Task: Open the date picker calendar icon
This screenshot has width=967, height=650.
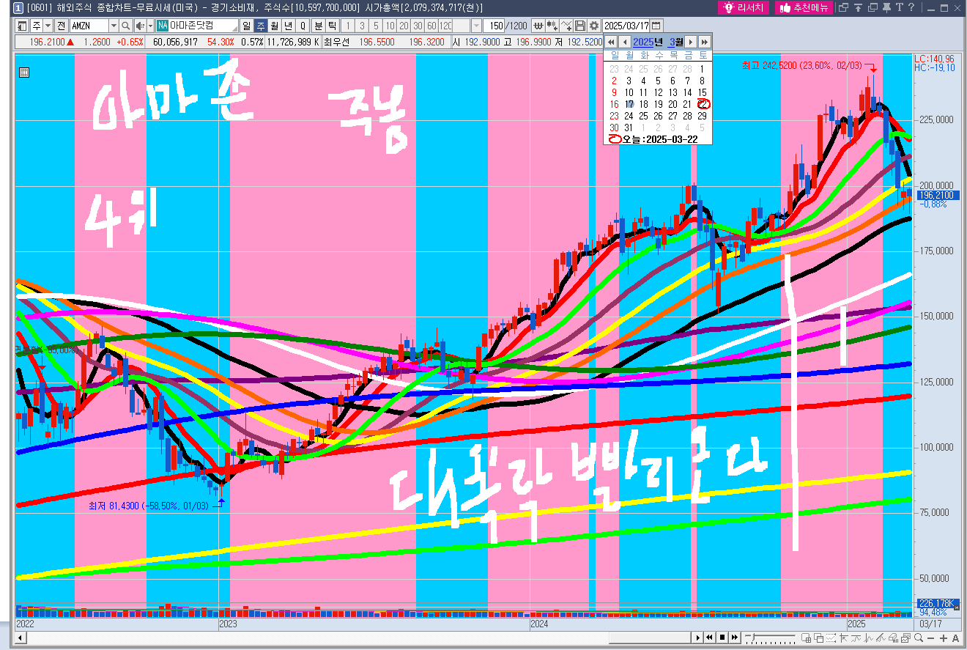Action: pyautogui.click(x=656, y=26)
